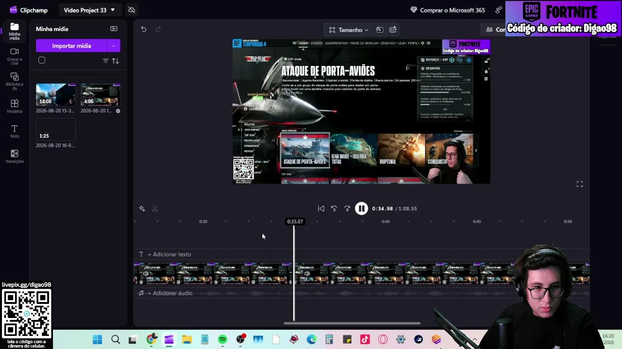Expand the Importar mídia dropdown arrow

(x=114, y=46)
